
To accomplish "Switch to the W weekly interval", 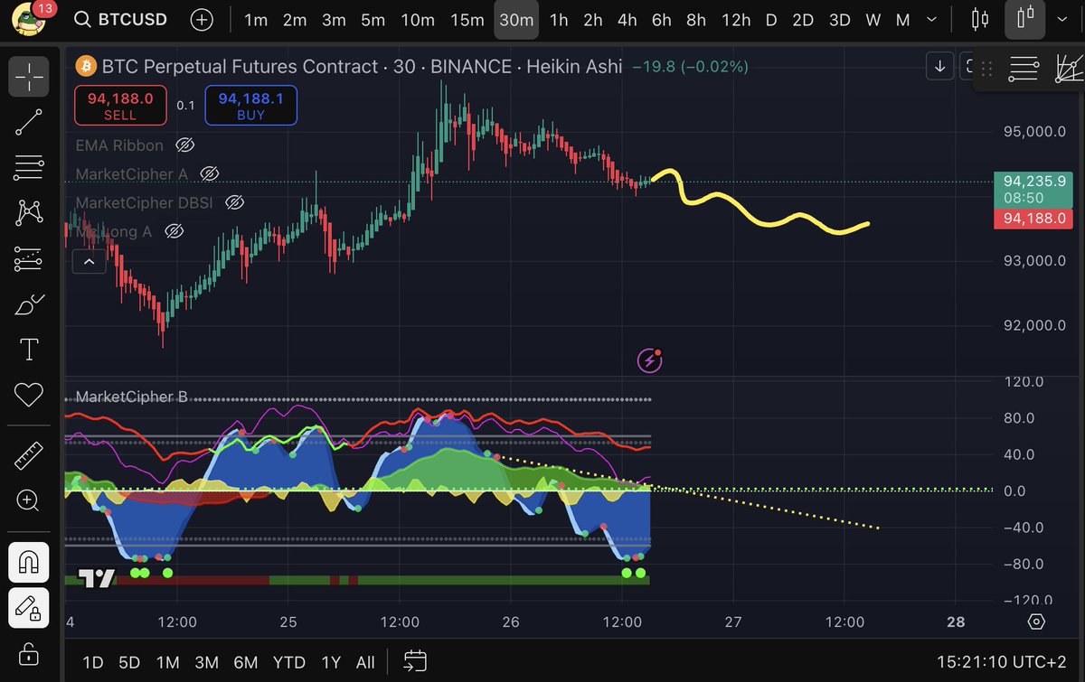I will [x=873, y=20].
